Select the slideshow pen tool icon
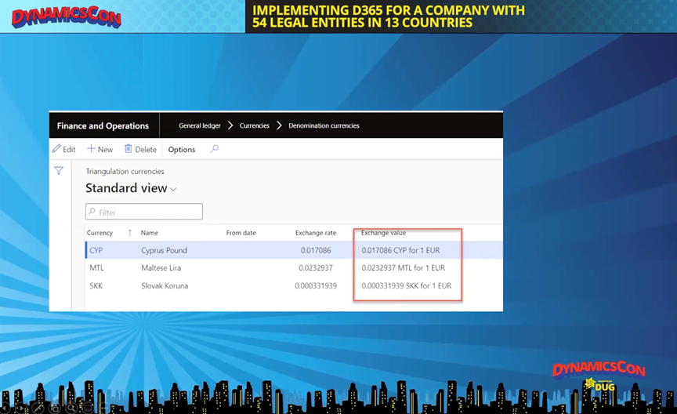This screenshot has width=677, height=414. 38,408
